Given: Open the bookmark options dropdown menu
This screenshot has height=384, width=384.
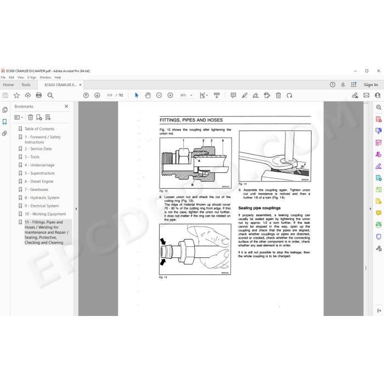Looking at the screenshot, I should [19, 117].
